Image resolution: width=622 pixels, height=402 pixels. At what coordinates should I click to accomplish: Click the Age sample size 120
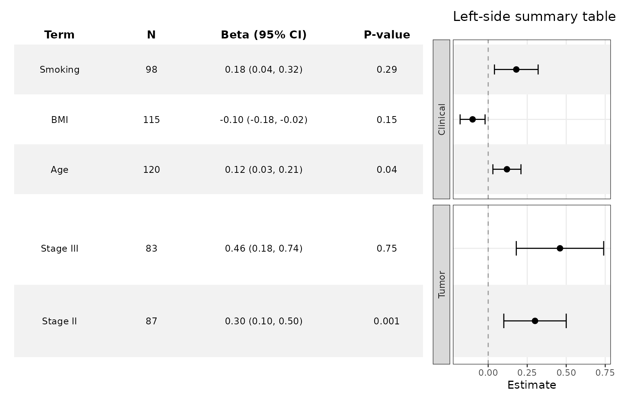pos(151,170)
